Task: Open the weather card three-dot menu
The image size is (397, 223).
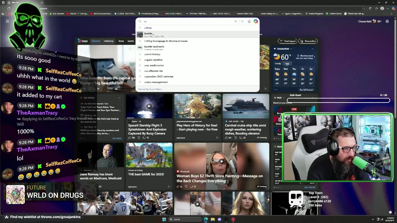Action: [313, 49]
